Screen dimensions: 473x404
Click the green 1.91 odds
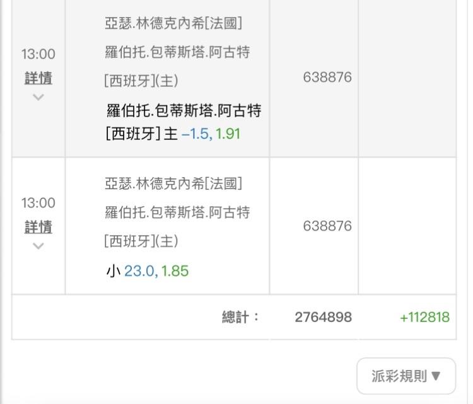pos(228,134)
